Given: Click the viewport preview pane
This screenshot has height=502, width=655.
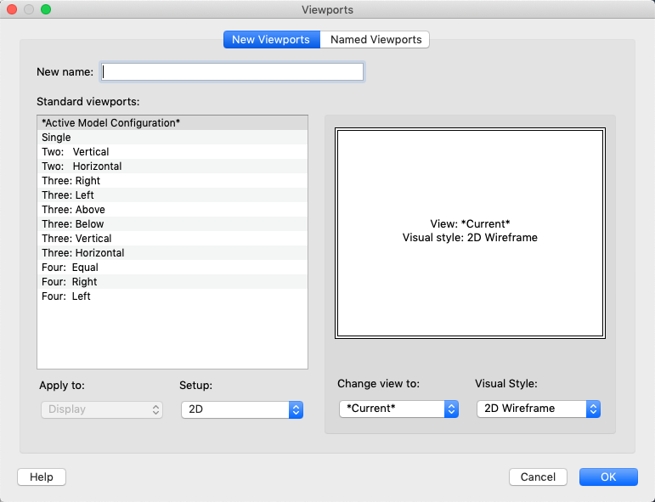Looking at the screenshot, I should pos(470,233).
